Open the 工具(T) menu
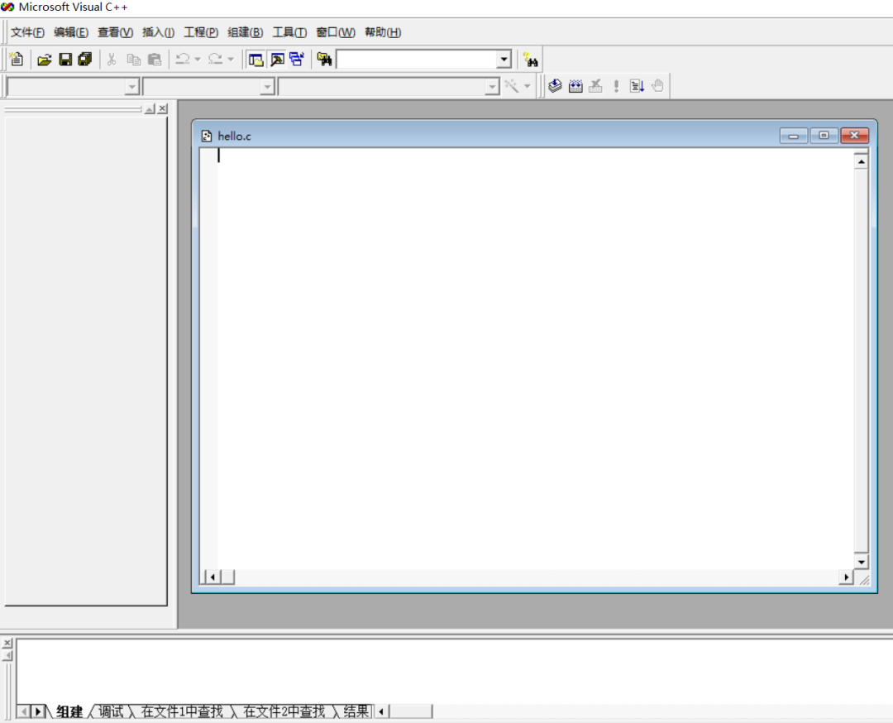Image resolution: width=893 pixels, height=723 pixels. coord(289,32)
